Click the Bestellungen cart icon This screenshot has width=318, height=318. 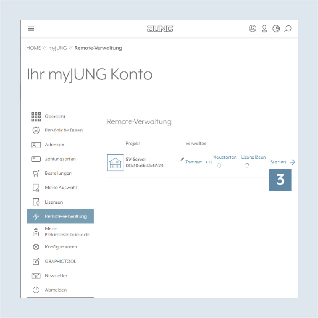(x=36, y=173)
